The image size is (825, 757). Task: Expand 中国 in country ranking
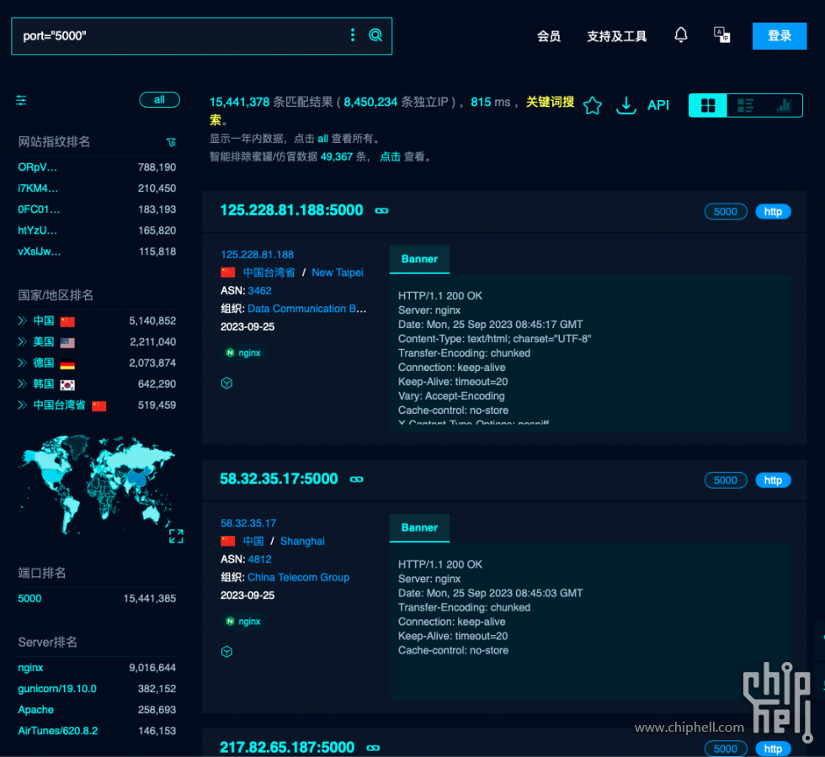coord(22,320)
